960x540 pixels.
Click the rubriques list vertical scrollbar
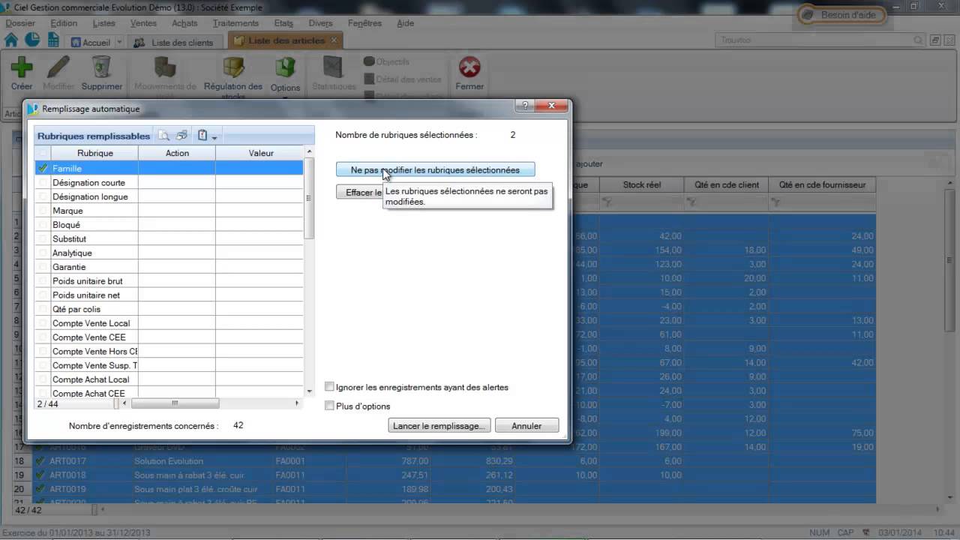click(x=309, y=199)
